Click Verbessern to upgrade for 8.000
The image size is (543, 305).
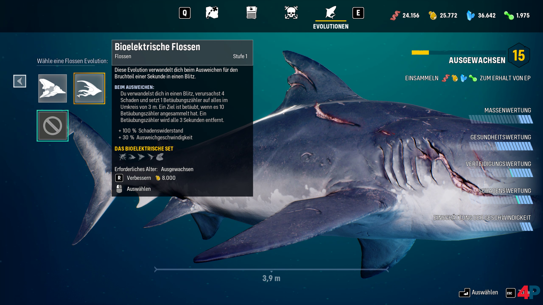coord(139,178)
